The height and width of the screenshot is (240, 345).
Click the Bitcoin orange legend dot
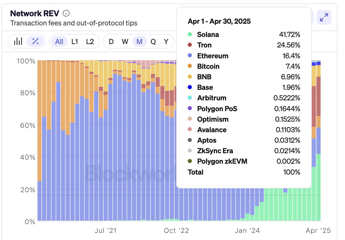(190, 66)
